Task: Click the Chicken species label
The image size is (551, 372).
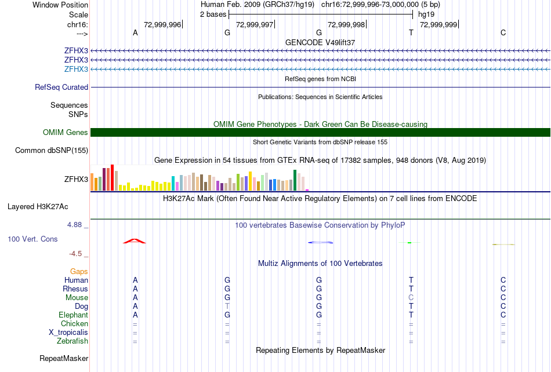Action: click(74, 323)
